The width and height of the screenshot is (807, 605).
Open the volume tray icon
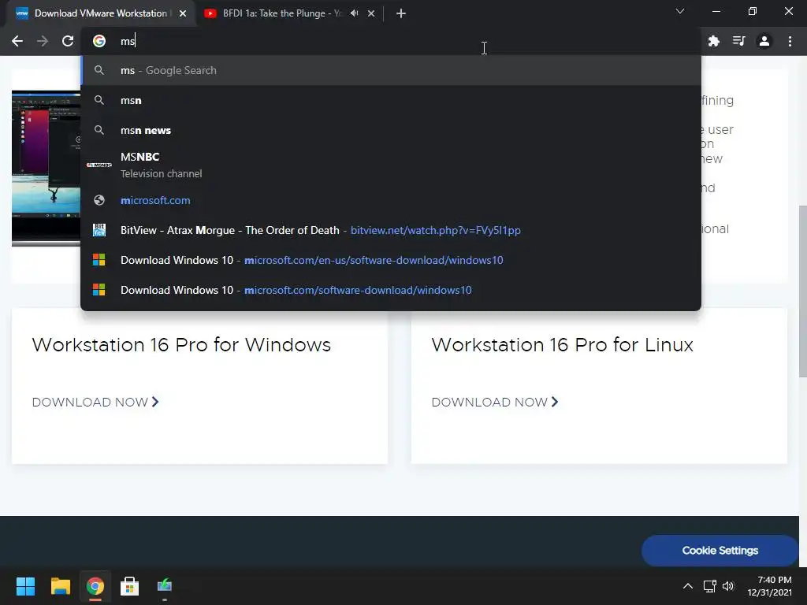[x=727, y=586]
